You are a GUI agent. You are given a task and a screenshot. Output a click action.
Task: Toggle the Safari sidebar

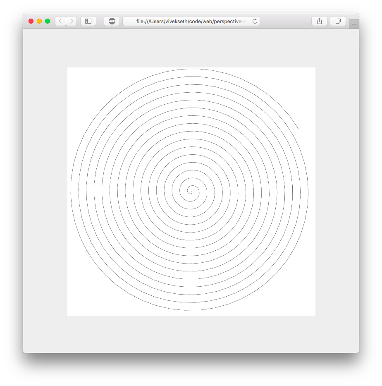(x=88, y=21)
